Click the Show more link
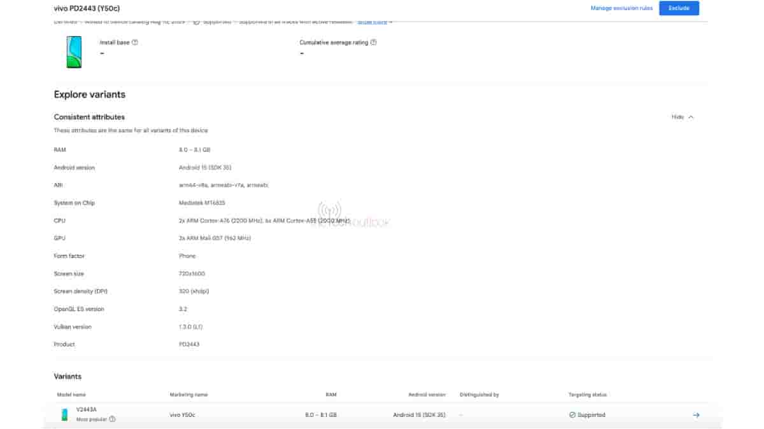The height and width of the screenshot is (429, 764). point(374,22)
